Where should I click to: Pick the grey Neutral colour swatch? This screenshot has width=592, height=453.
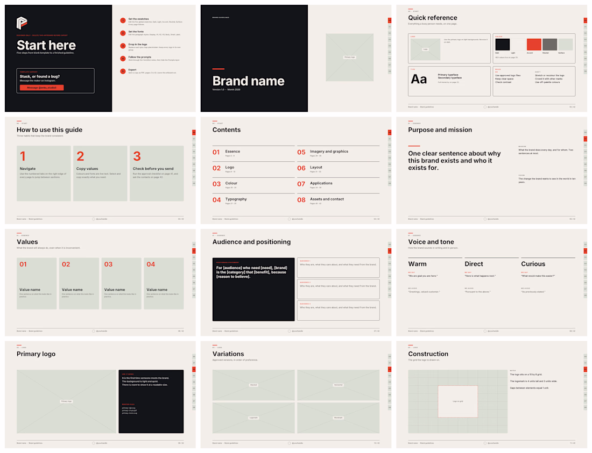(549, 45)
